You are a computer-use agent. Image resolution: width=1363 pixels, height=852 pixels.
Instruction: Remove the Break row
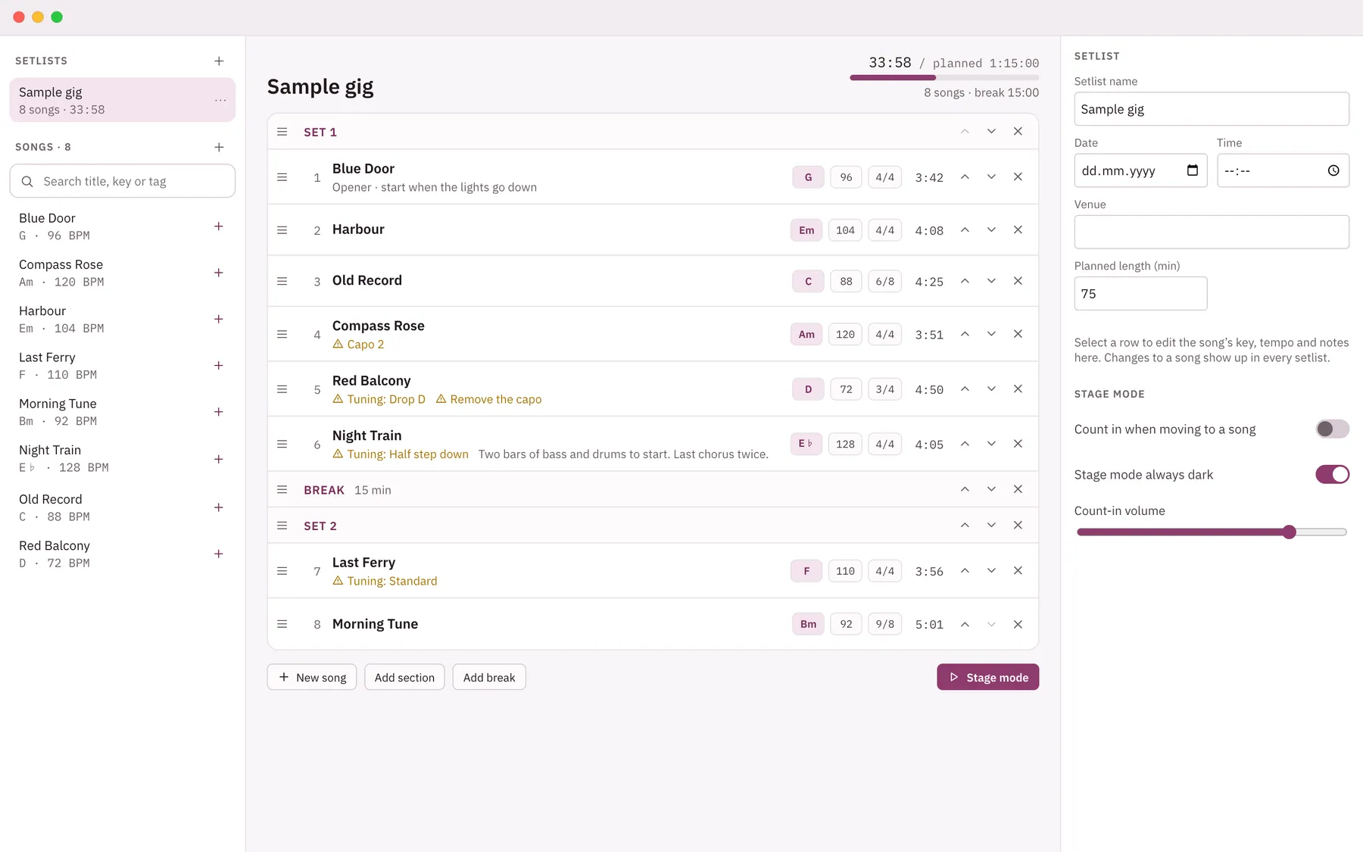click(1018, 489)
